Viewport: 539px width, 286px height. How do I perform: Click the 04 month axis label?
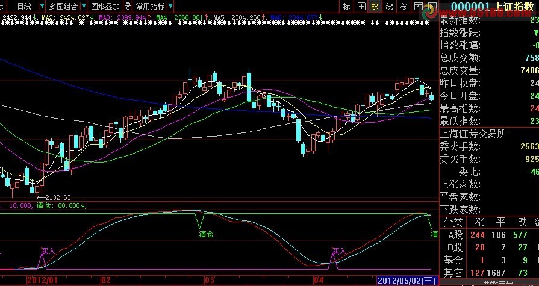[319, 279]
